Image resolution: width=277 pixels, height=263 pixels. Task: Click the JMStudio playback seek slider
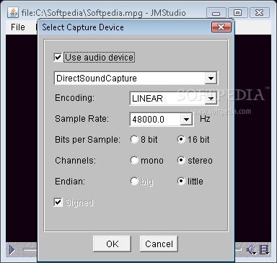point(30,250)
